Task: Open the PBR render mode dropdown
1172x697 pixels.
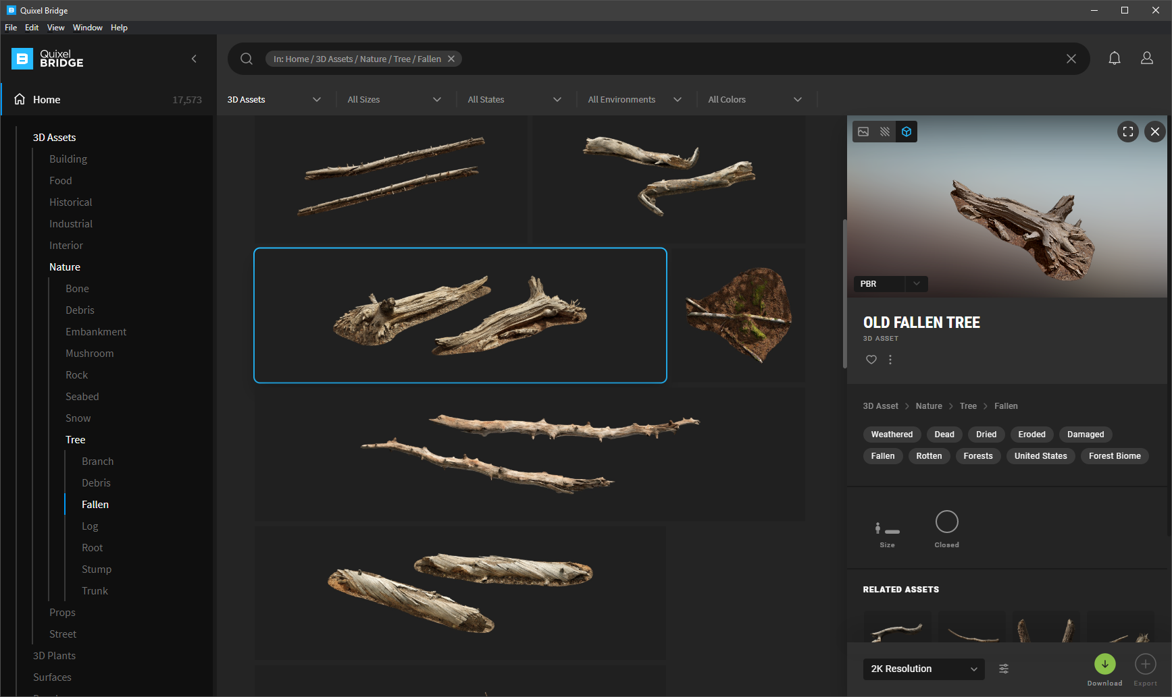Action: point(890,284)
